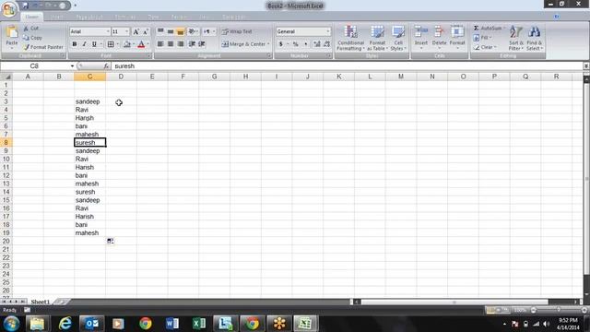Toggle Top Align
This screenshot has height=332, width=590.
click(160, 31)
